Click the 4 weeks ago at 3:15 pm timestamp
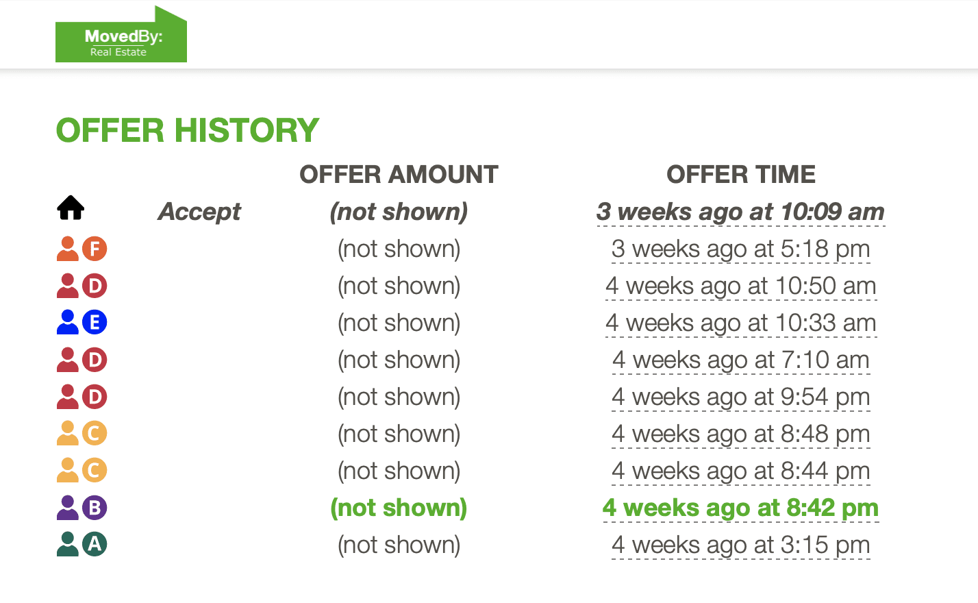The image size is (978, 603). click(x=740, y=545)
